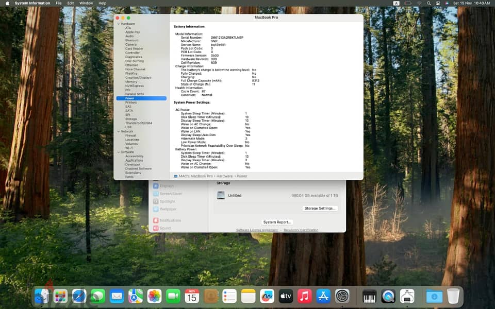Select Notifications in System Settings sidebar
The height and width of the screenshot is (309, 495).
tap(167, 220)
